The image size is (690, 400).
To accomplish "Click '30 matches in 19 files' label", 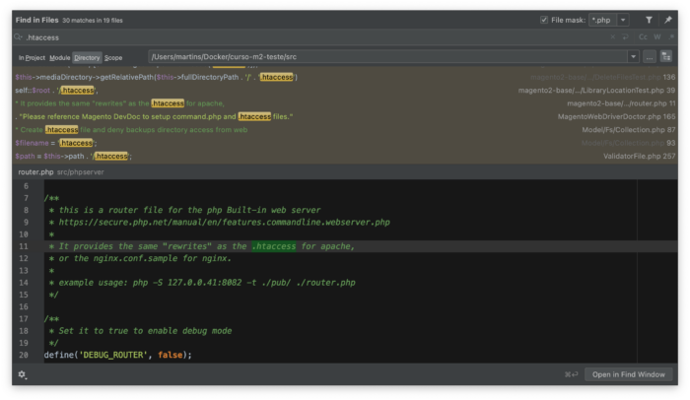I will pyautogui.click(x=93, y=21).
